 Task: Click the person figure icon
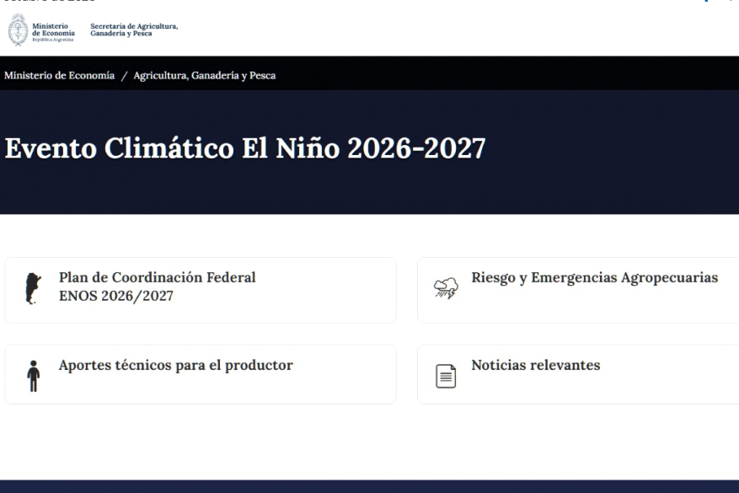click(x=34, y=376)
